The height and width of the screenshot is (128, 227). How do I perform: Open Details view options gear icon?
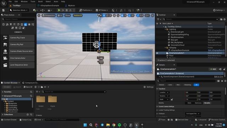(x=225, y=81)
